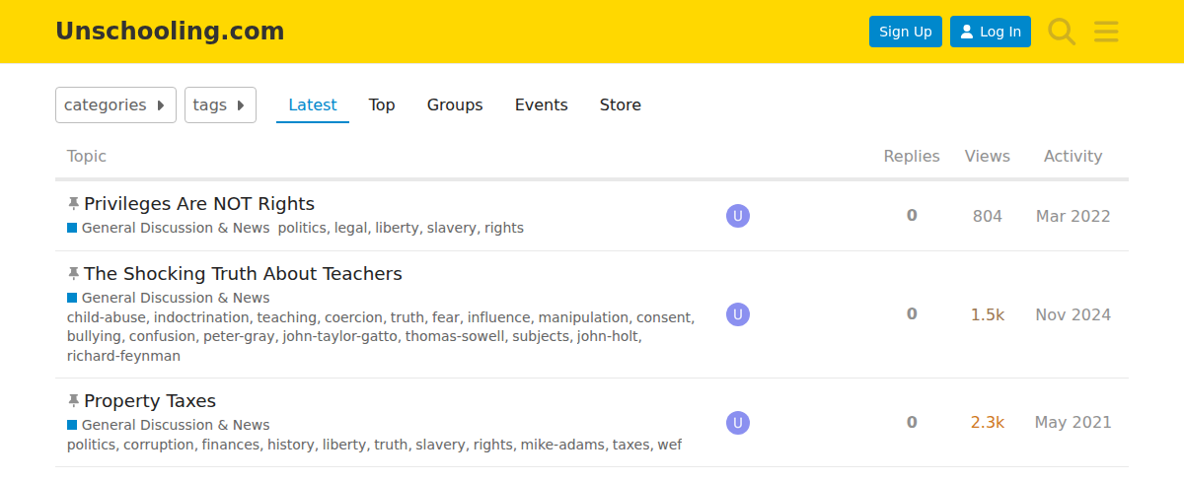Switch to the Top tab
This screenshot has height=482, width=1184.
(382, 105)
